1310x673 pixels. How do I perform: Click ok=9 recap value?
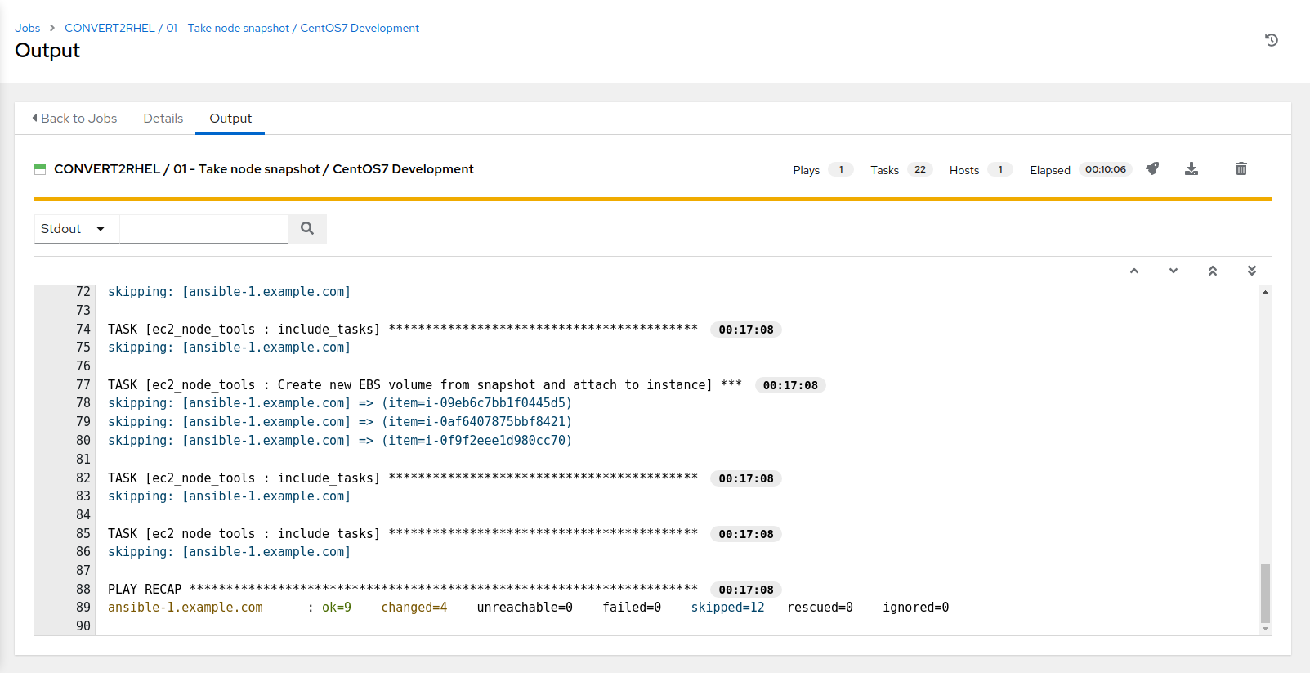coord(337,608)
